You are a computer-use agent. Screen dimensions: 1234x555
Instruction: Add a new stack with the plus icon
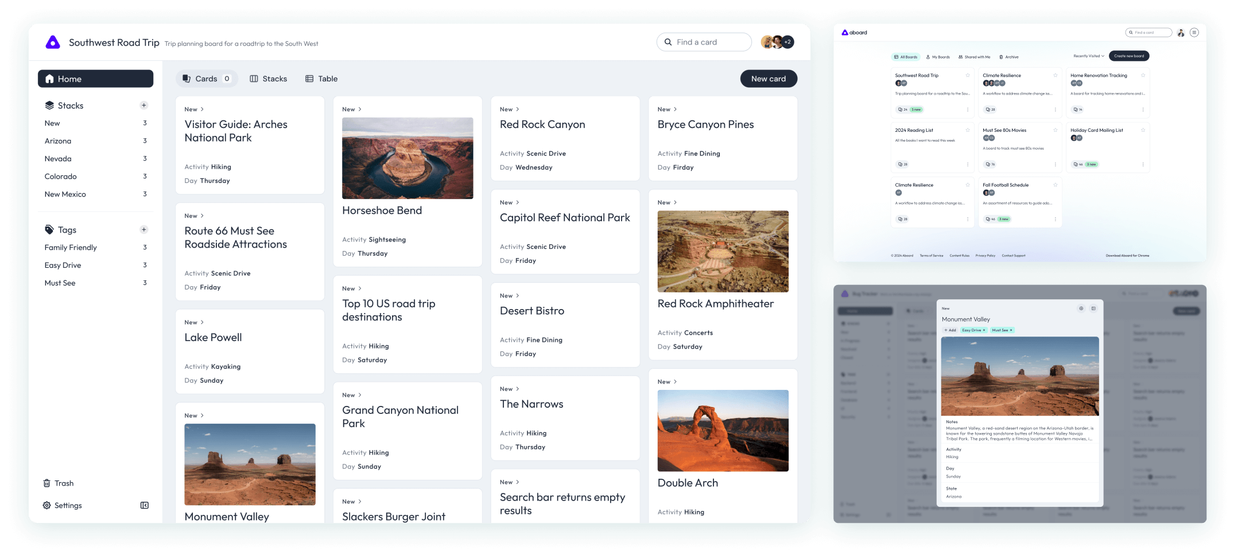[144, 105]
